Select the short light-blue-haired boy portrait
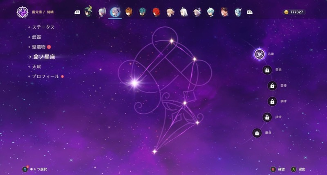This screenshot has width=327, height=175. pos(211,12)
